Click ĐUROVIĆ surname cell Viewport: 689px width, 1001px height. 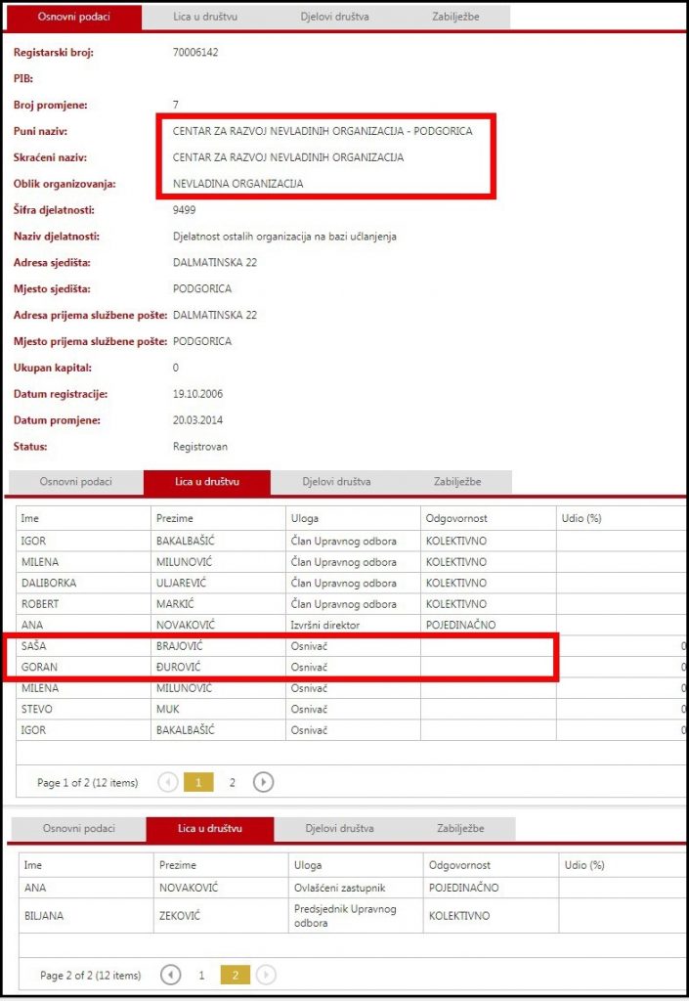tap(218, 667)
